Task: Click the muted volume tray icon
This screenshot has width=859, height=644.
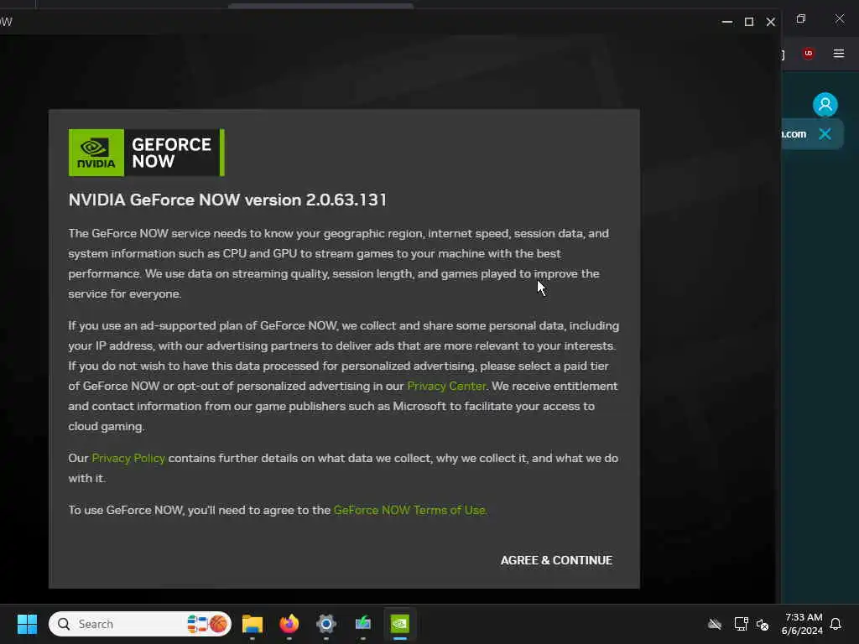Action: [x=763, y=624]
